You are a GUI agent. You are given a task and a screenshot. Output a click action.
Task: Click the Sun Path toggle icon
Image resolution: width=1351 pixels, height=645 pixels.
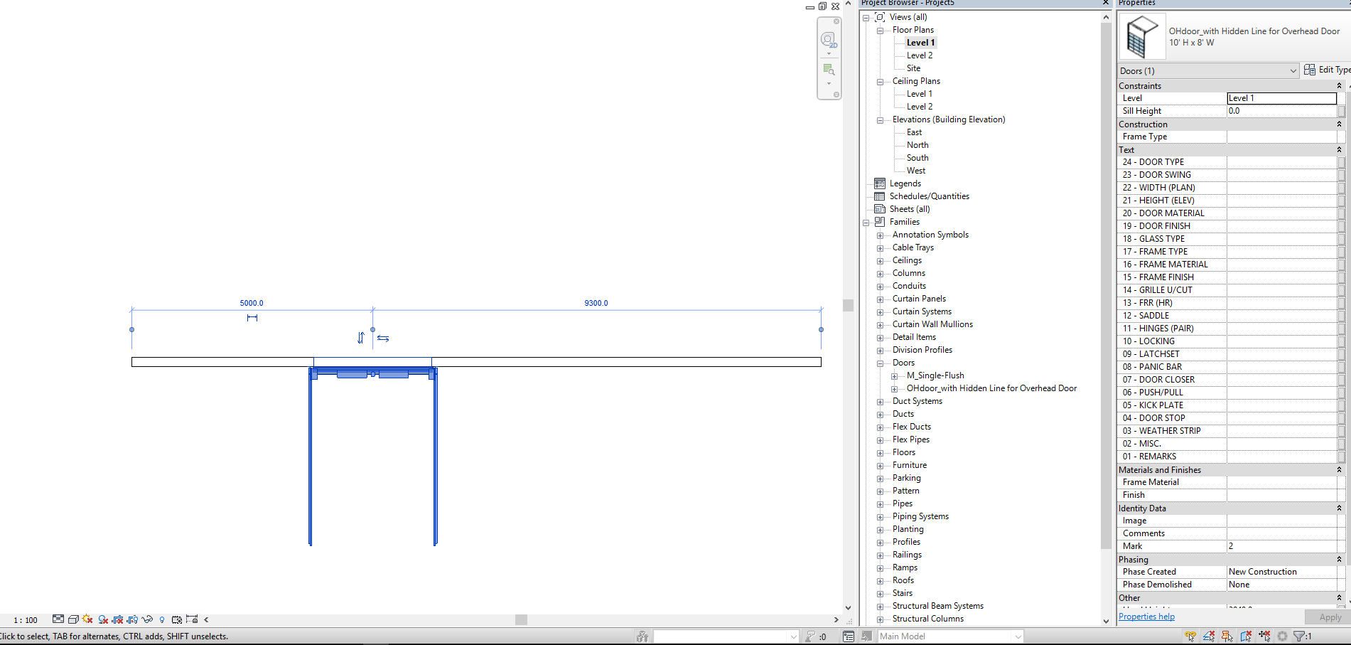pos(86,619)
